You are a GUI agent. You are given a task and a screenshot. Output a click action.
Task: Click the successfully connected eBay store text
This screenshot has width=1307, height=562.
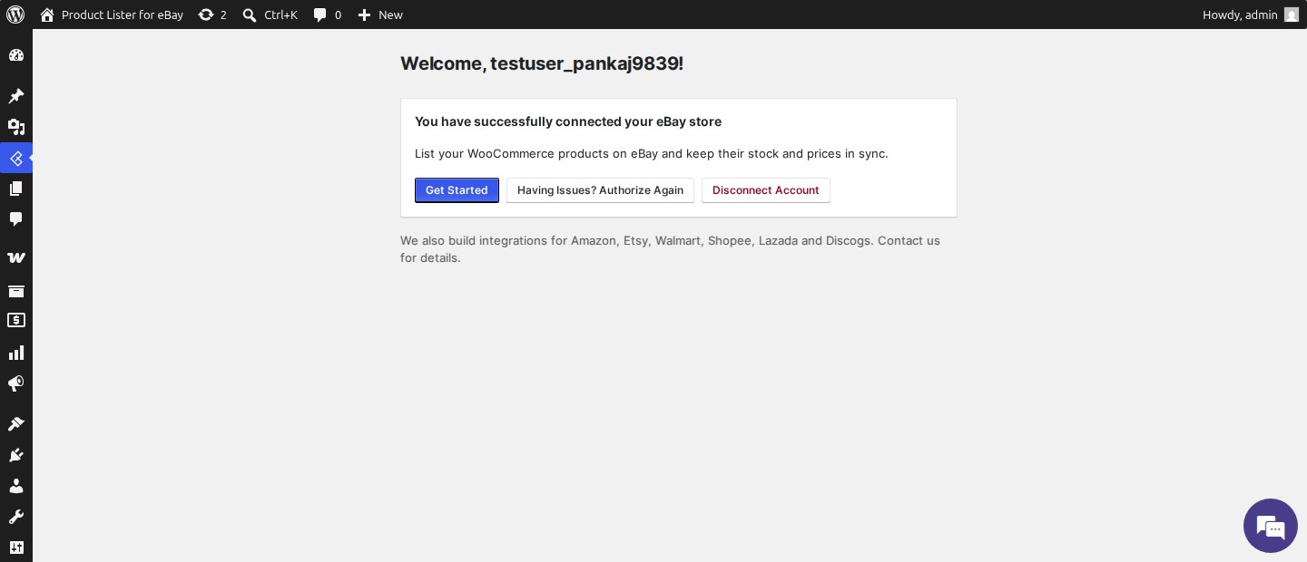pyautogui.click(x=568, y=121)
